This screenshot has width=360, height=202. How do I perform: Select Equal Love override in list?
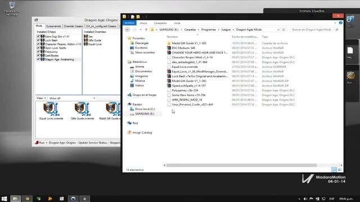click(95, 44)
